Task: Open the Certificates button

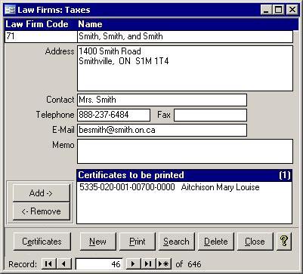Action: click(x=42, y=242)
